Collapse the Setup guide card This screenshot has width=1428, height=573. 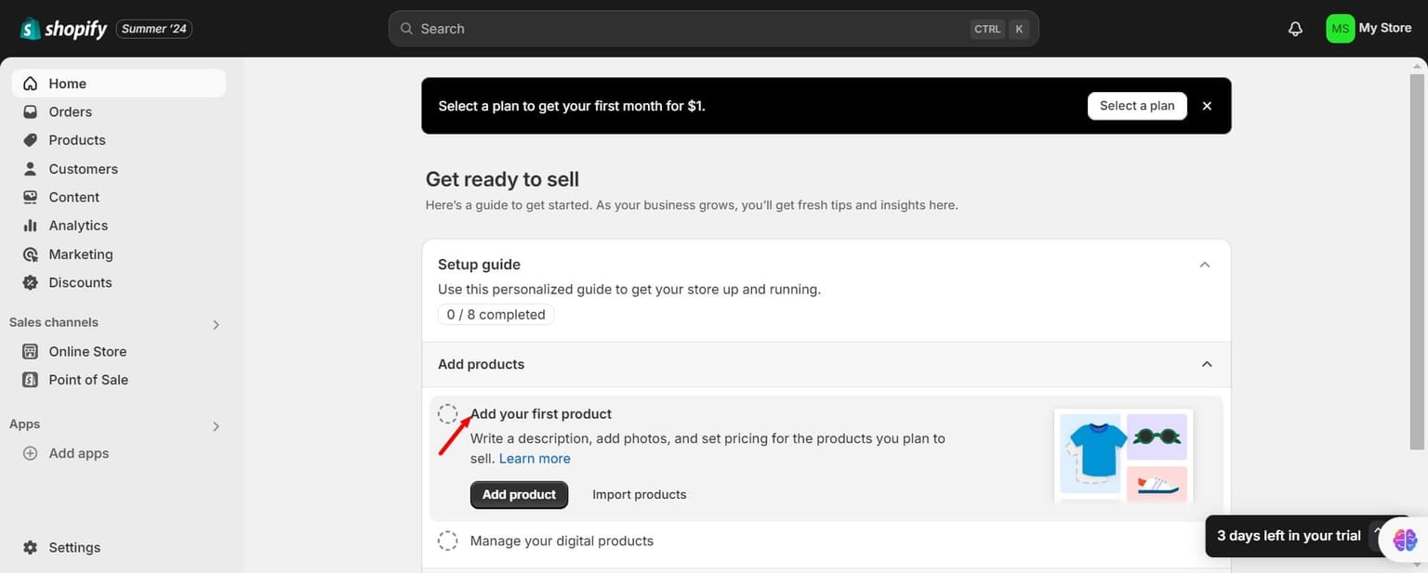tap(1205, 265)
